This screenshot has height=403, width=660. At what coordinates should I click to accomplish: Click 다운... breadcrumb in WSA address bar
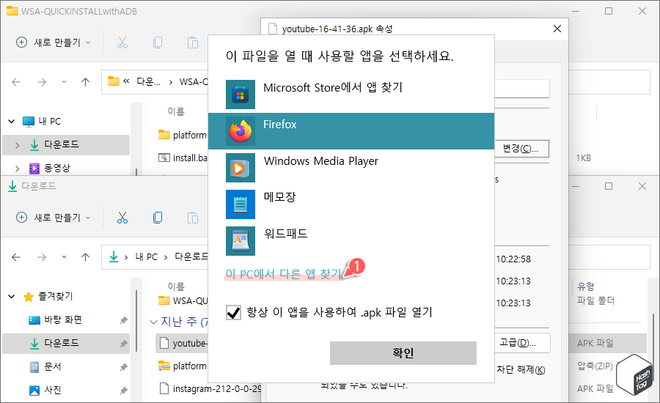pyautogui.click(x=148, y=82)
